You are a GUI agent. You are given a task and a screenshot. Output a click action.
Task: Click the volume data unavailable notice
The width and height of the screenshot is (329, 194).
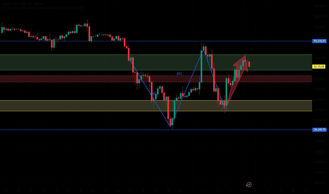point(42,8)
